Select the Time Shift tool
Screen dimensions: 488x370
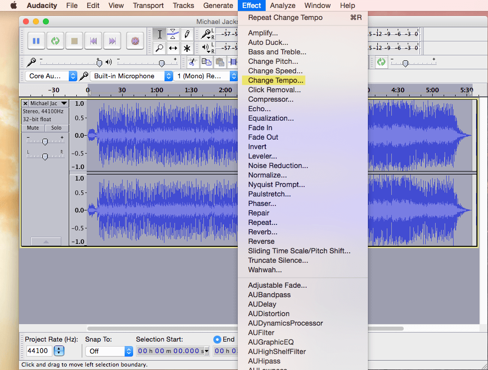[173, 48]
